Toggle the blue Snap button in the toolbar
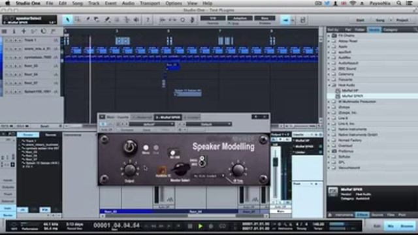Screen dimensions: 418x235 pos(285,20)
